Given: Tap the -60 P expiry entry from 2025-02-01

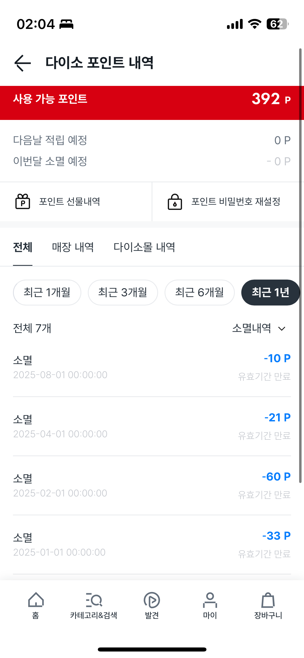Looking at the screenshot, I should click(x=152, y=485).
